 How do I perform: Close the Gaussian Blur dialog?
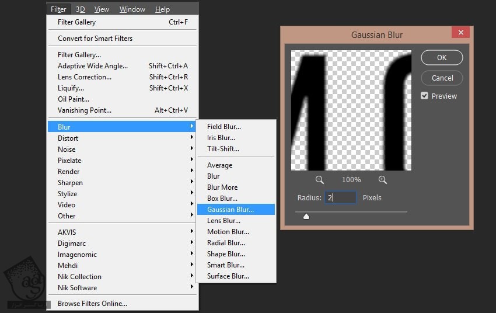click(460, 33)
